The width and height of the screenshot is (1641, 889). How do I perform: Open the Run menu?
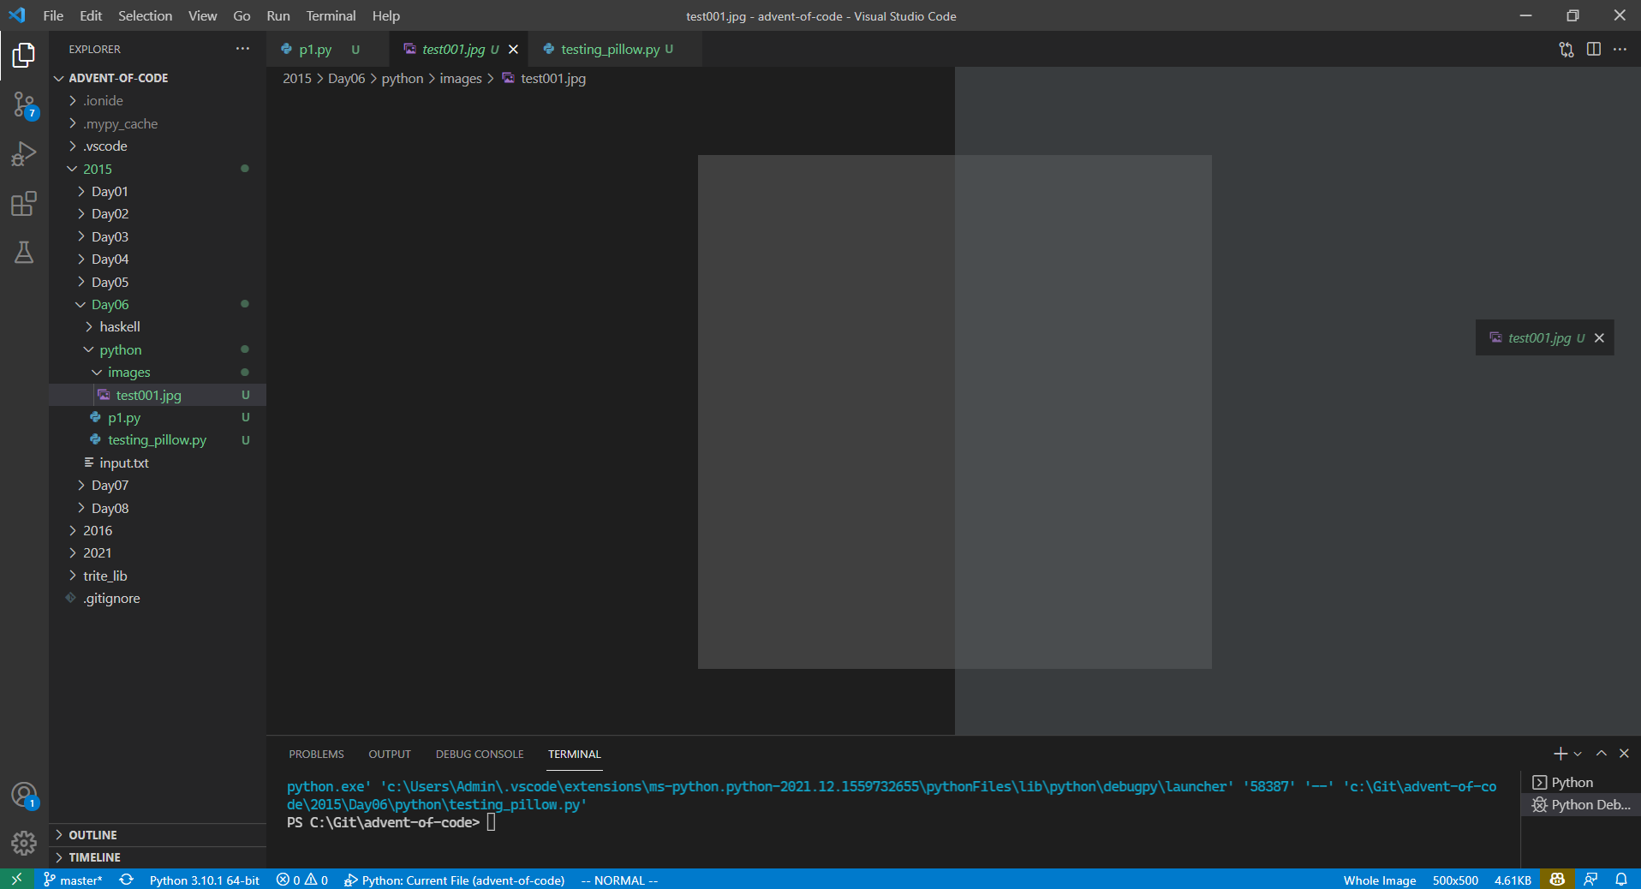point(277,15)
